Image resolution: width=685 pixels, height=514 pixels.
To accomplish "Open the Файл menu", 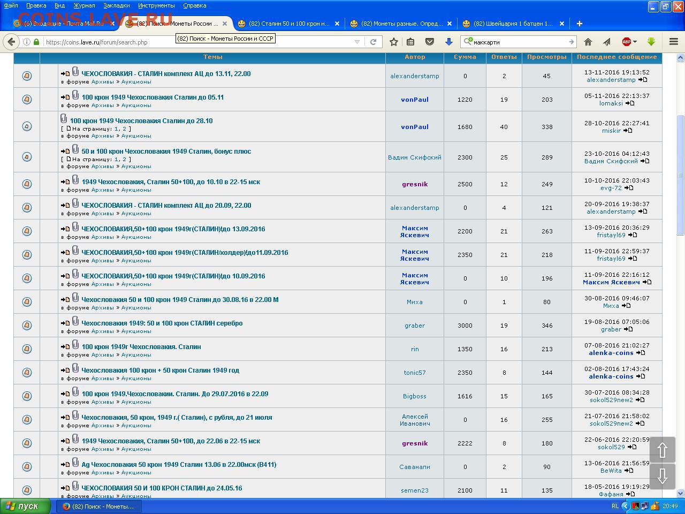I will 11,5.
